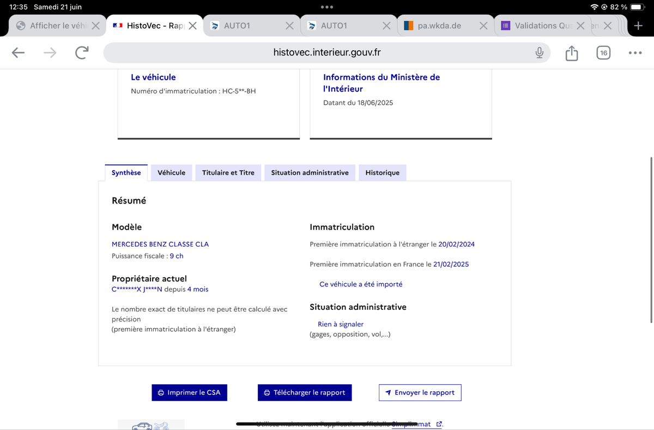The image size is (654, 430).
Task: Close the pa.wkda.de tab
Action: point(483,26)
